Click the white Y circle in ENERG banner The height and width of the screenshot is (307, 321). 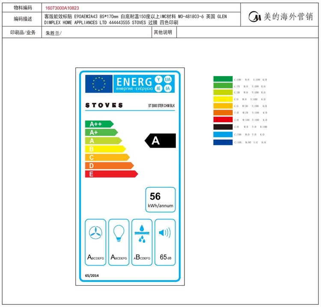point(158,80)
